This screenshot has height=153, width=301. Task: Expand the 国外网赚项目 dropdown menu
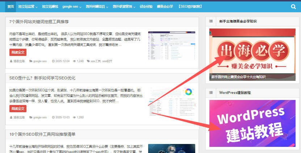click(96, 6)
